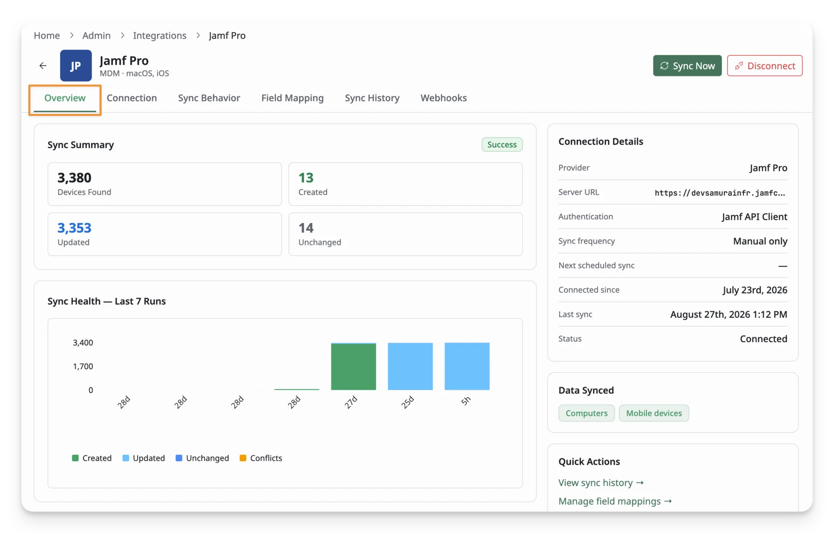Click the green bar for 27d run
The width and height of the screenshot is (834, 533).
point(353,367)
